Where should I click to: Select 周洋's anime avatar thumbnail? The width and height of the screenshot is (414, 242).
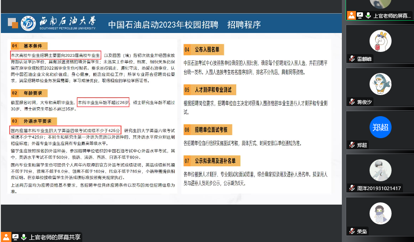pyautogui.click(x=380, y=170)
